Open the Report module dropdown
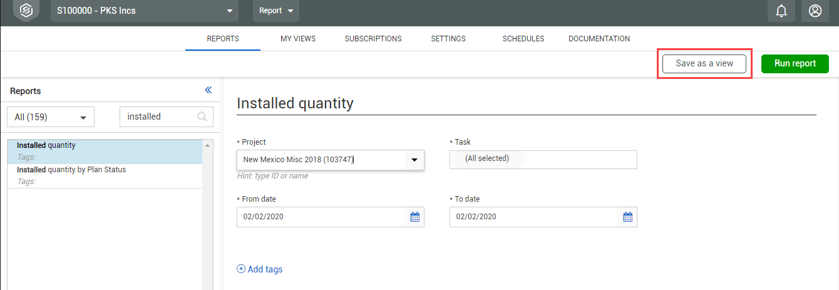Viewport: 839px width, 290px height. coord(276,11)
